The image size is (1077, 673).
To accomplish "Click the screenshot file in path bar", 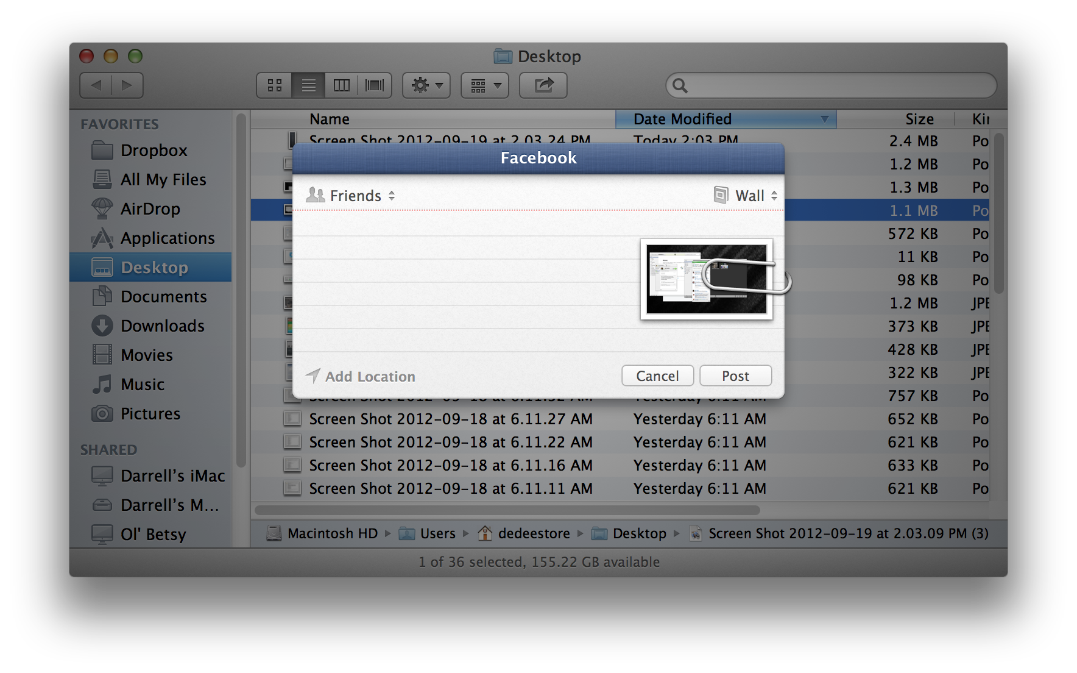I will tap(839, 533).
